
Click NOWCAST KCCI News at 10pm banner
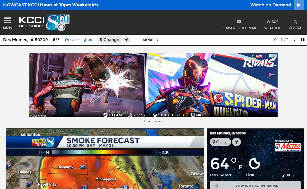pos(51,5)
